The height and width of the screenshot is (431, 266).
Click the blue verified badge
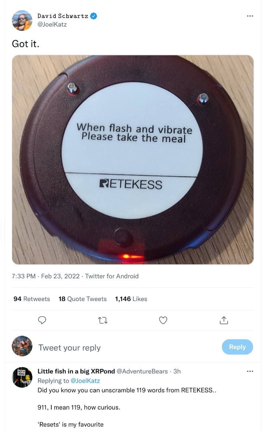pyautogui.click(x=94, y=16)
